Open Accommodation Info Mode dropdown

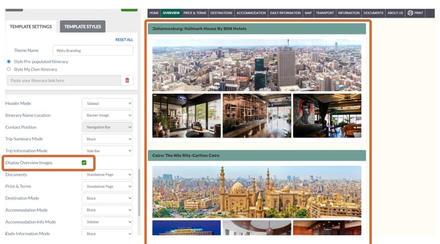tap(107, 222)
